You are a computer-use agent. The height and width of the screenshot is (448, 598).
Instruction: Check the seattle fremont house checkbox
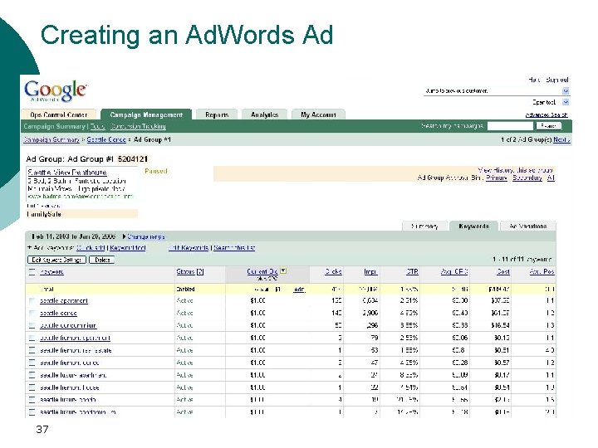[x=32, y=387]
